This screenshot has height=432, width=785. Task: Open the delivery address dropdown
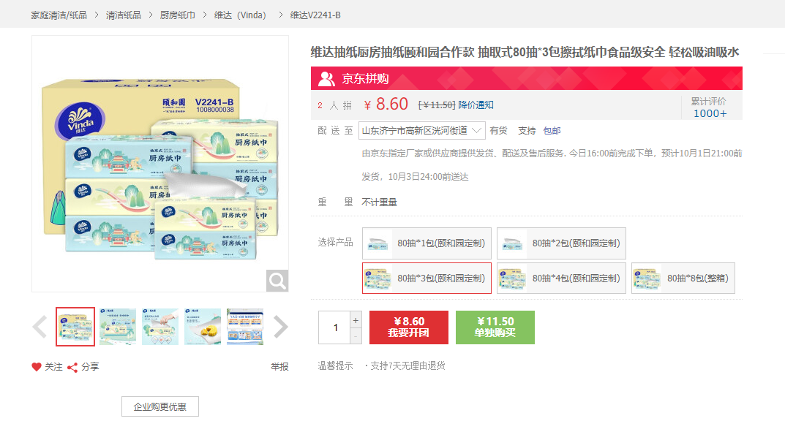click(x=422, y=131)
